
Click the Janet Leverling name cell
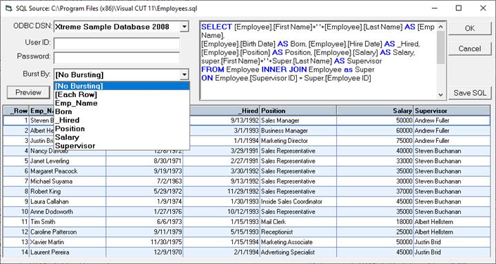point(68,161)
